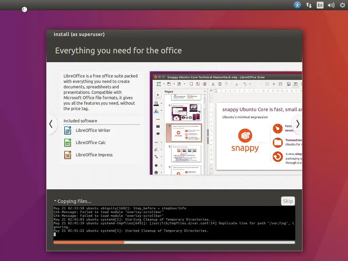Click the Cut scissors icon in Draw
The width and height of the screenshot is (348, 261).
[x=213, y=84]
